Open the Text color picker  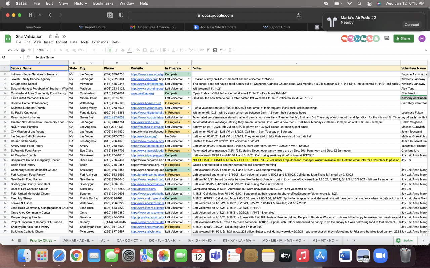pyautogui.click(x=129, y=50)
